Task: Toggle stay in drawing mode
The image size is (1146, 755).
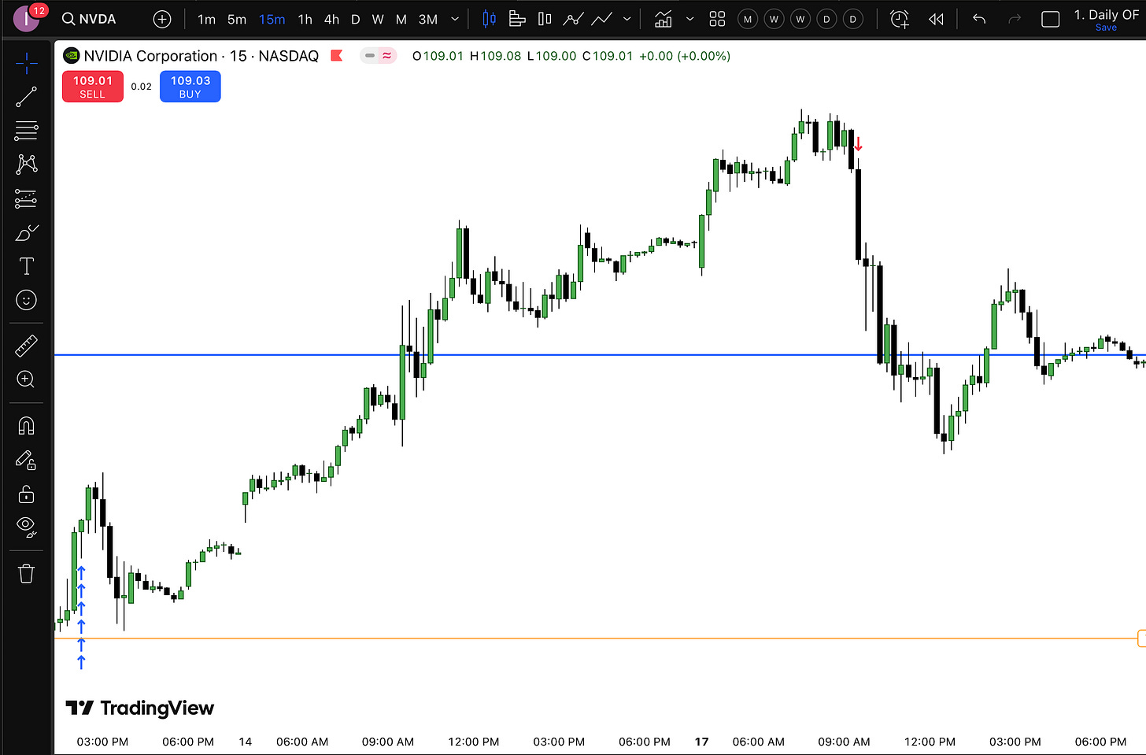Action: pyautogui.click(x=26, y=460)
